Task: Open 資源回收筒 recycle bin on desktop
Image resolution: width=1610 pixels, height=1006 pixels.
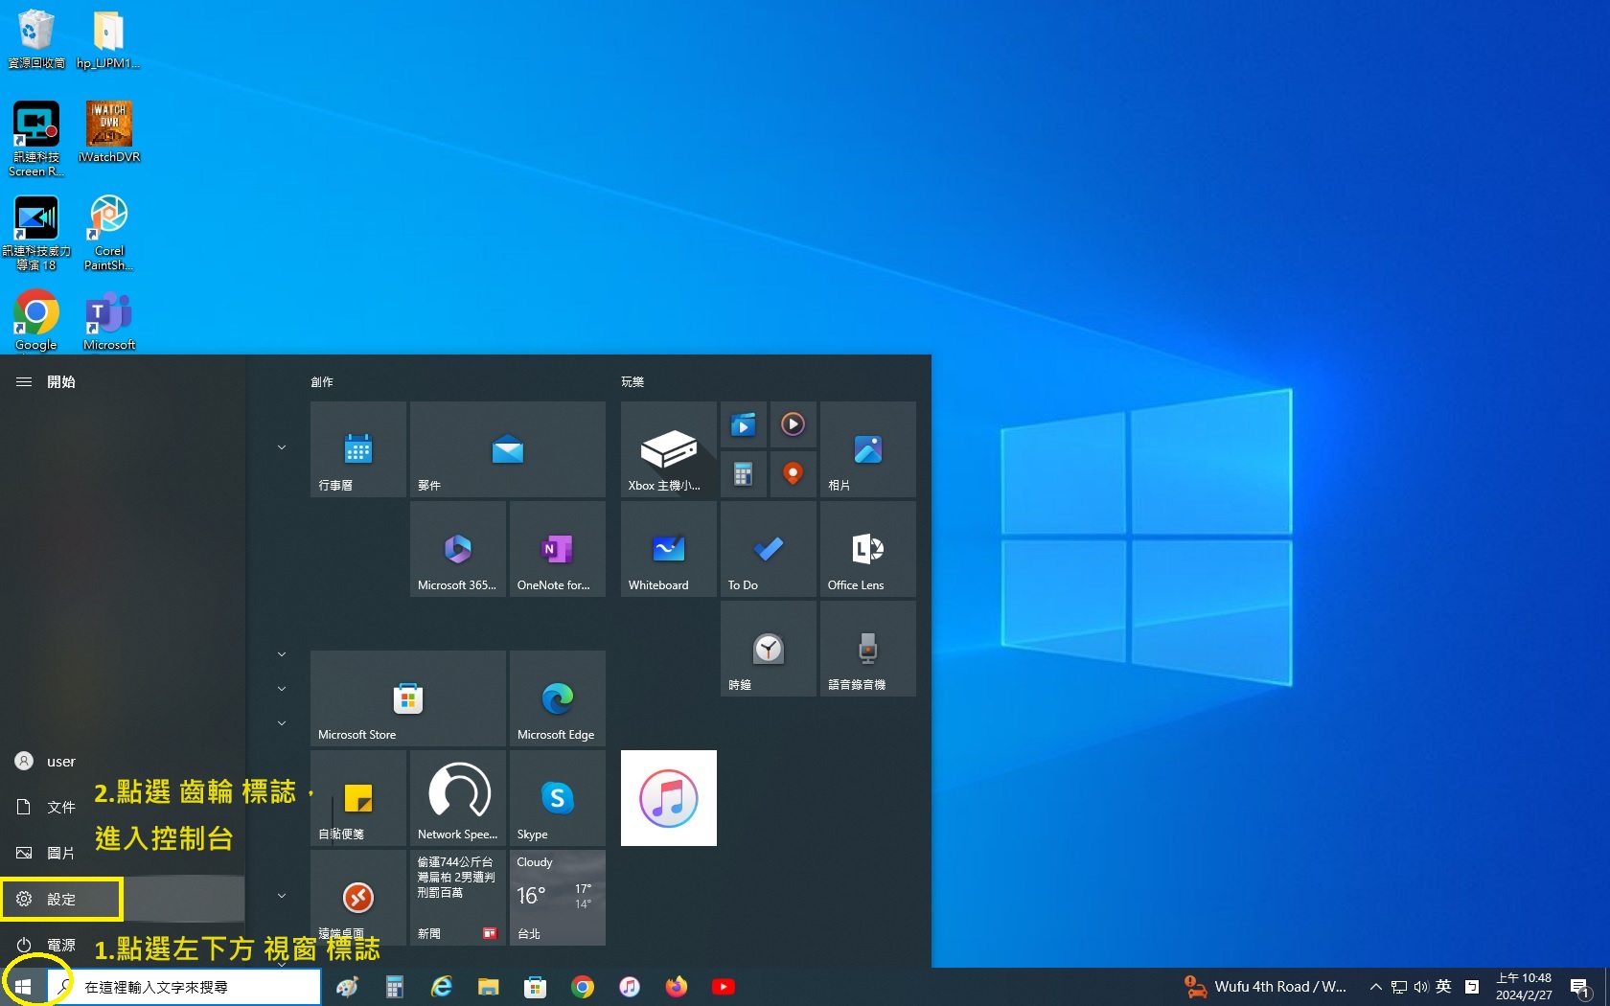Action: pyautogui.click(x=36, y=38)
